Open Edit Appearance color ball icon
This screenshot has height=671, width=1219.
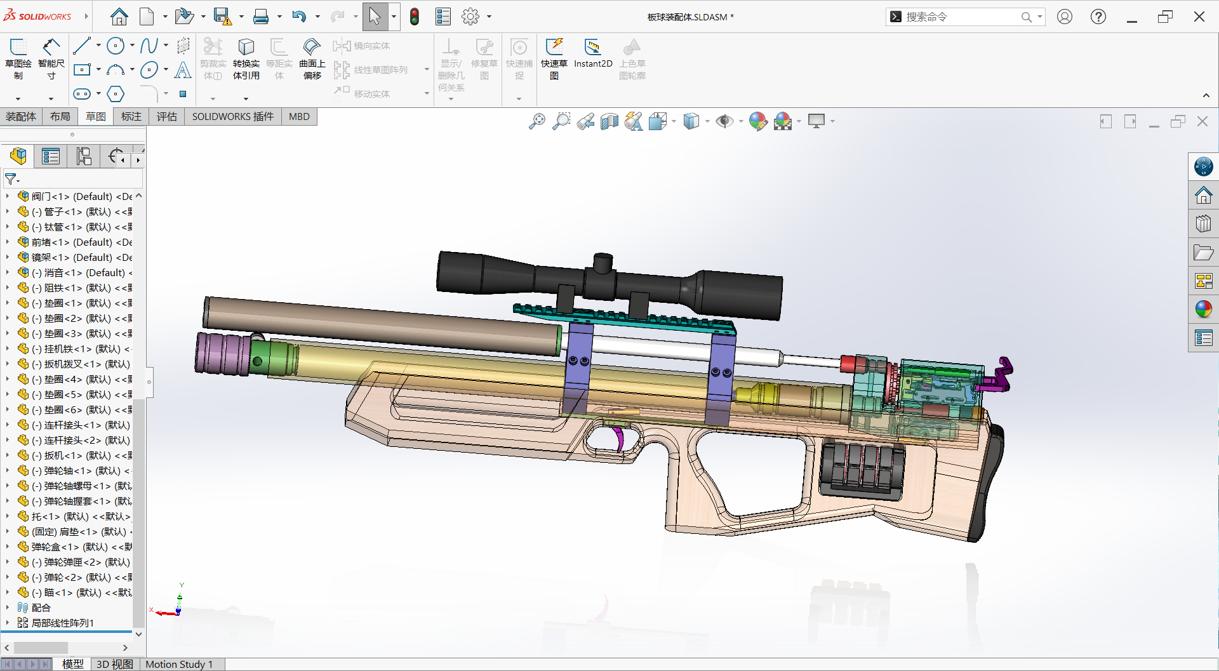point(758,121)
